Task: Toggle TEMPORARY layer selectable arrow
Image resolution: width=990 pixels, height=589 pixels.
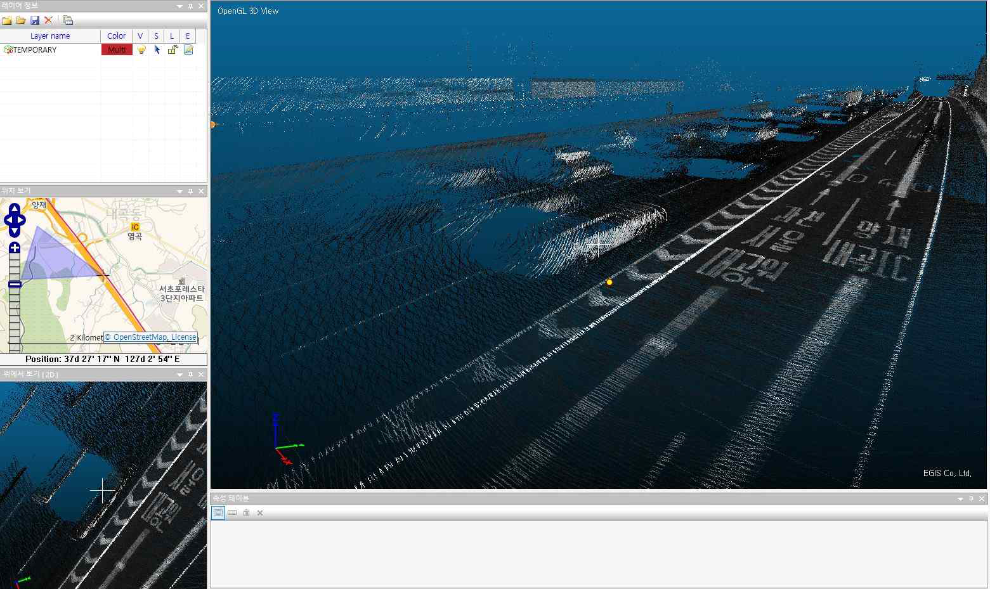Action: [157, 49]
